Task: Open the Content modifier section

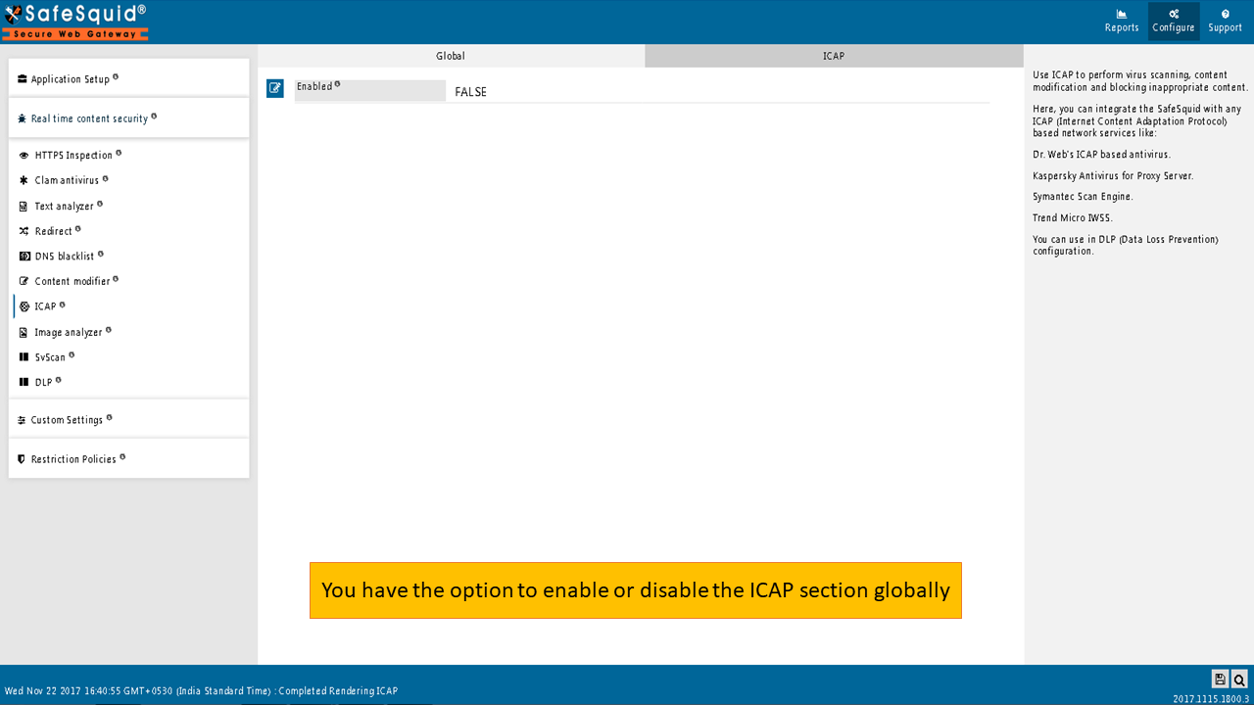Action: [72, 281]
